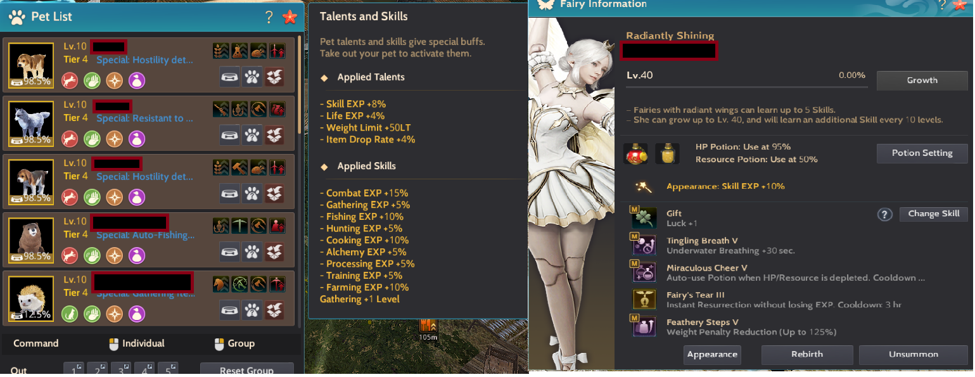Open the Pet List help question mark
975x377 pixels.
269,17
